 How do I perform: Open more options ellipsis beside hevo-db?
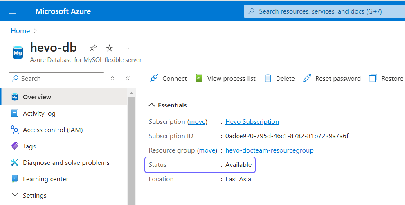[126, 48]
